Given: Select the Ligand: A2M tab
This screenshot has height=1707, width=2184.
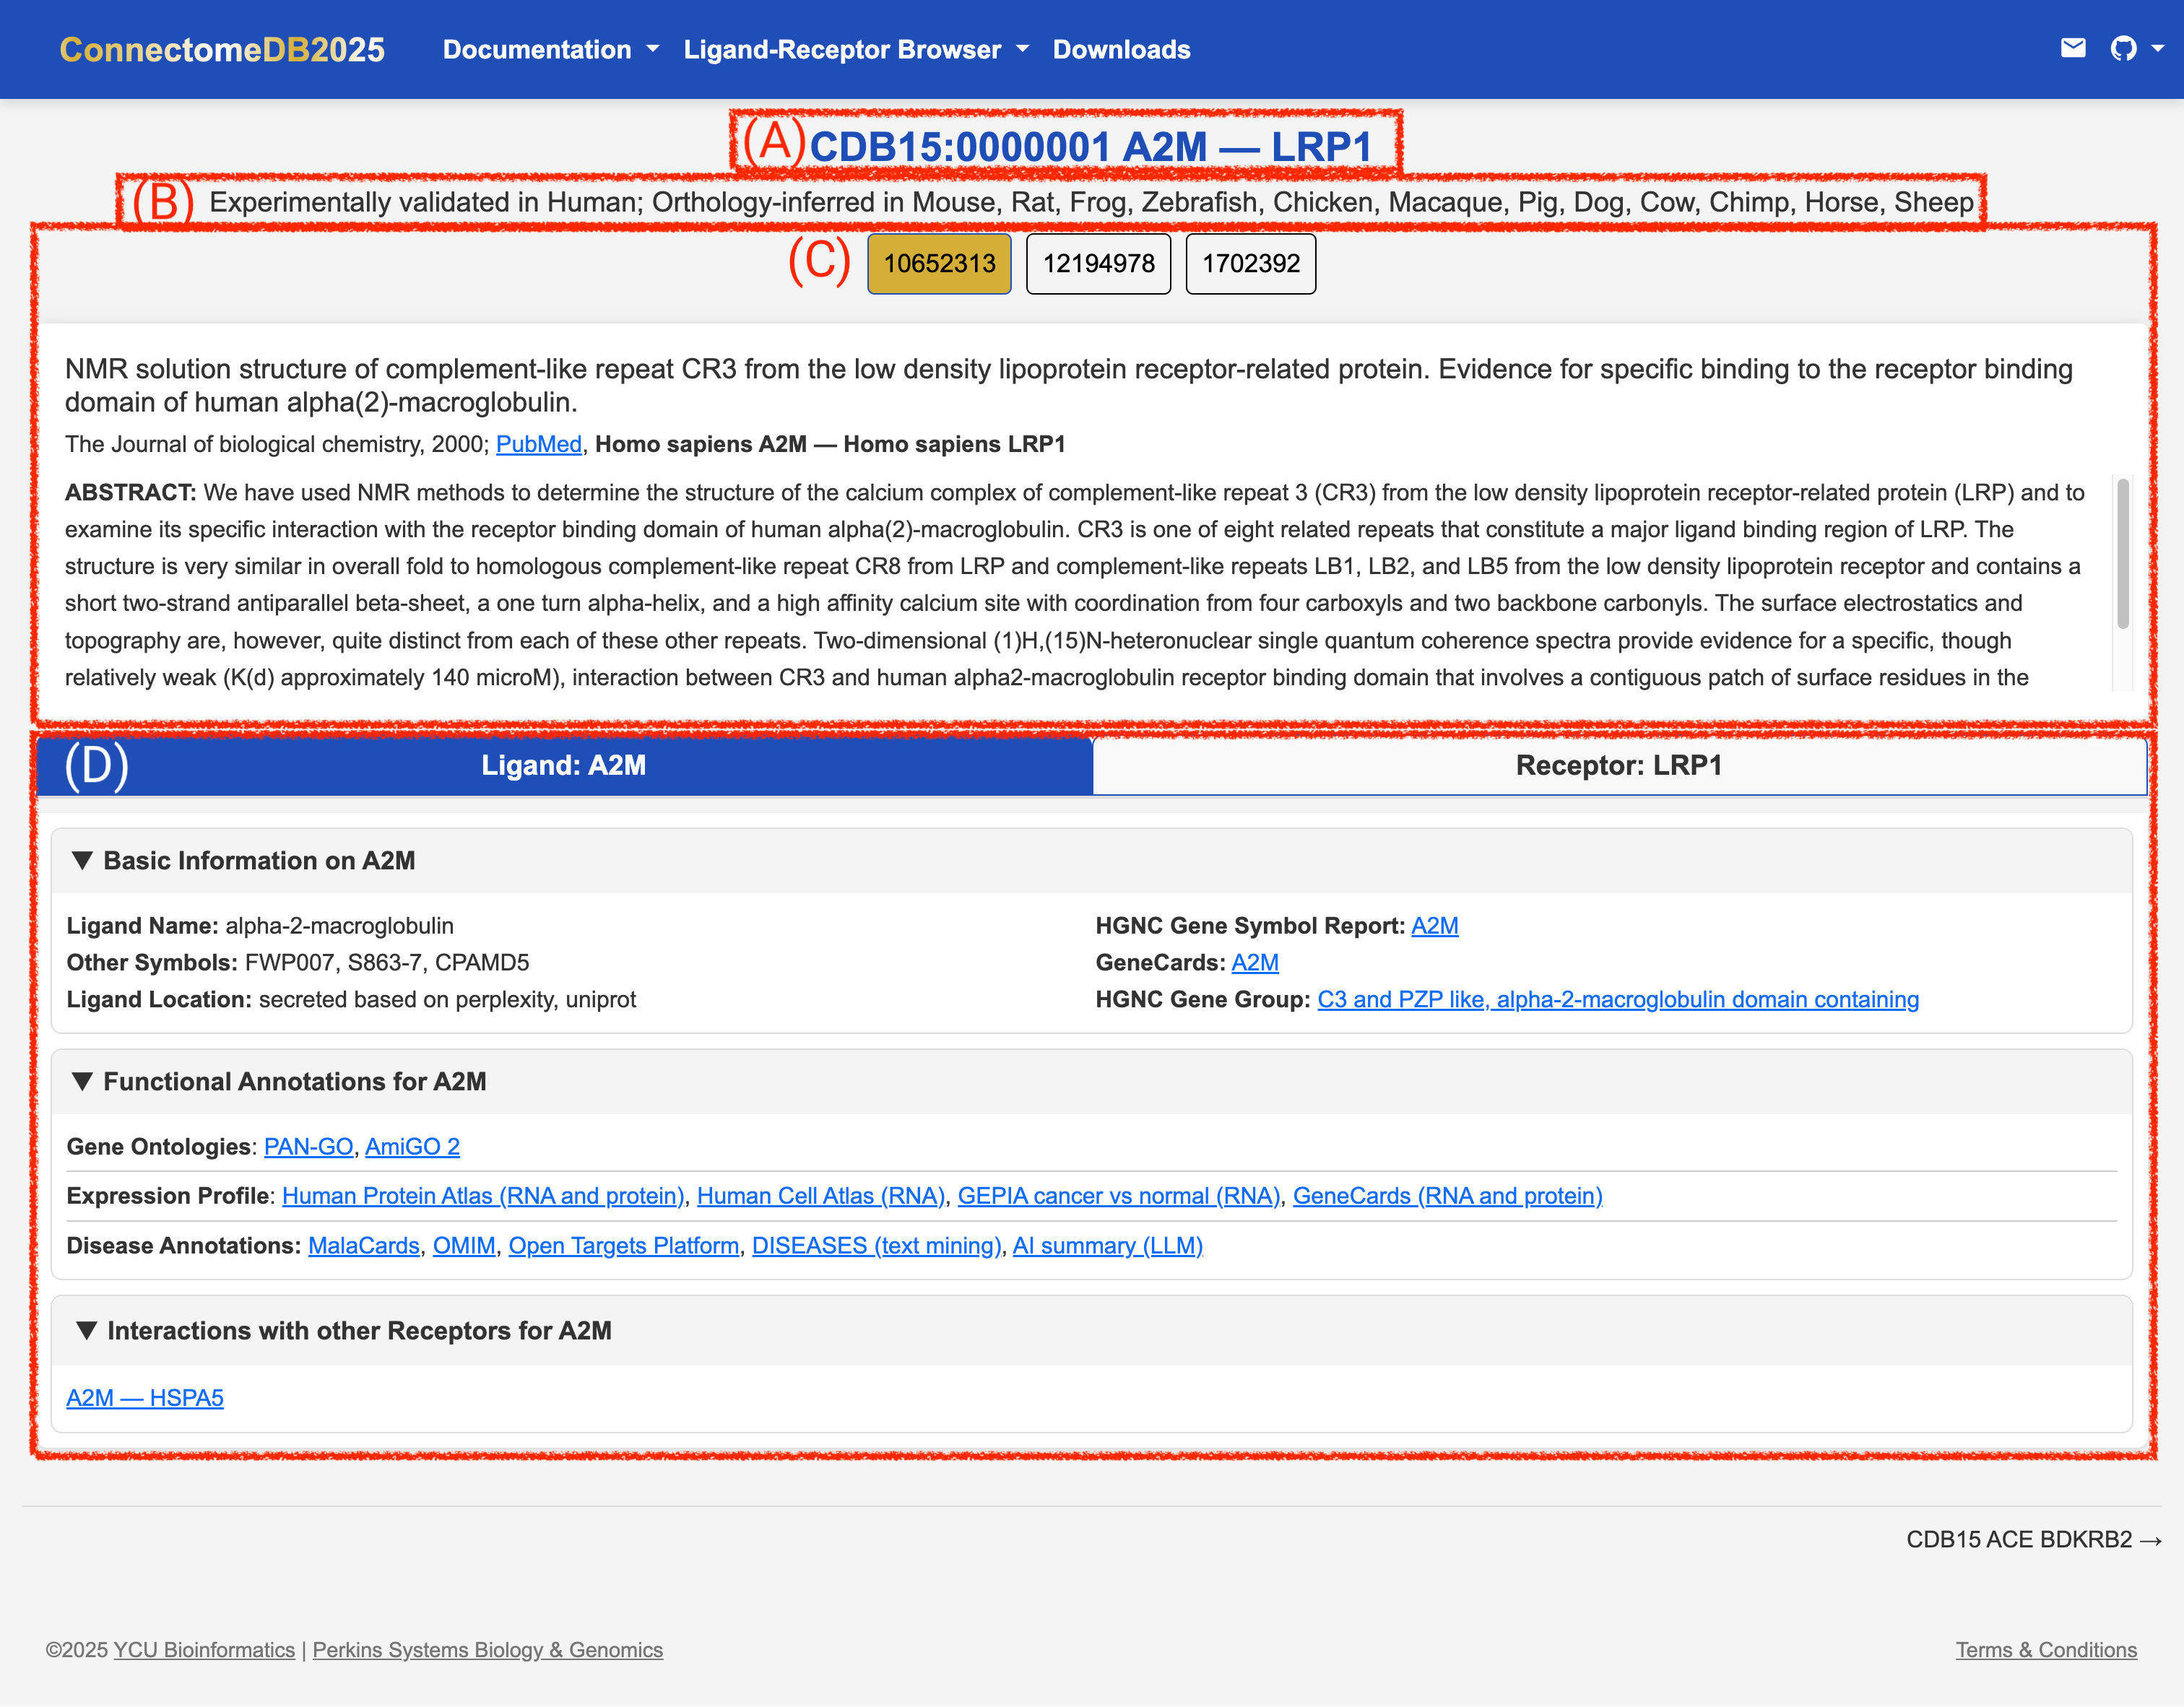Looking at the screenshot, I should [563, 766].
